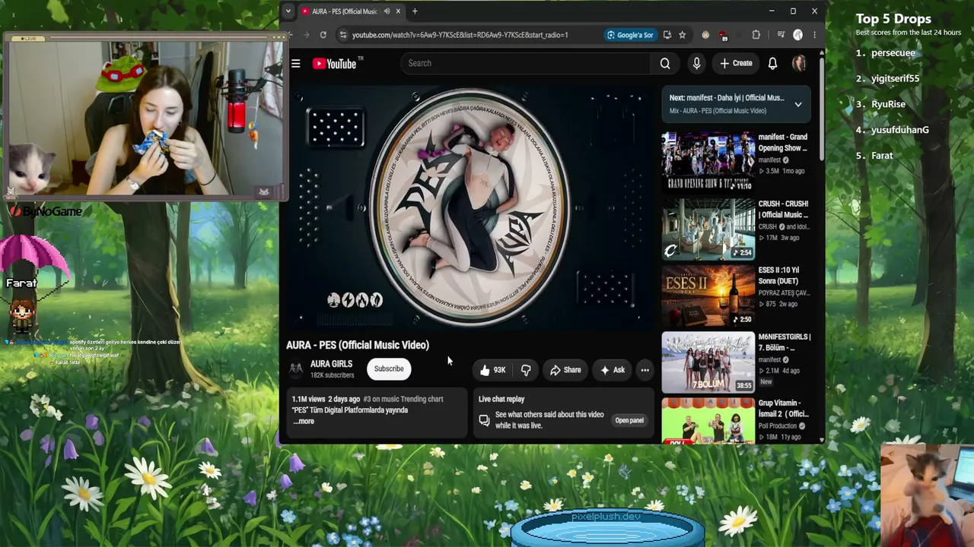Click the Grup Vitamin - İsmail 2 title

(783, 409)
